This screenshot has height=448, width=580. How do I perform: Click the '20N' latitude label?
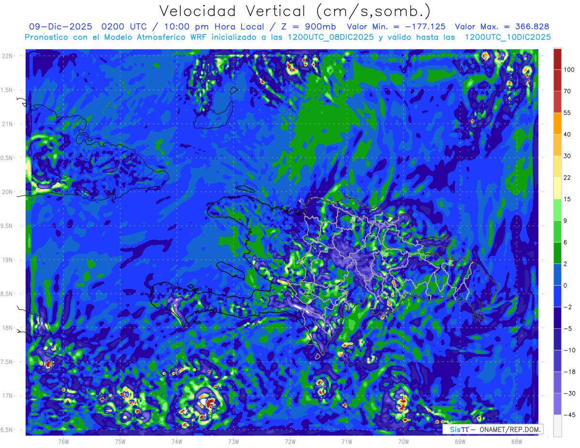[x=8, y=192]
